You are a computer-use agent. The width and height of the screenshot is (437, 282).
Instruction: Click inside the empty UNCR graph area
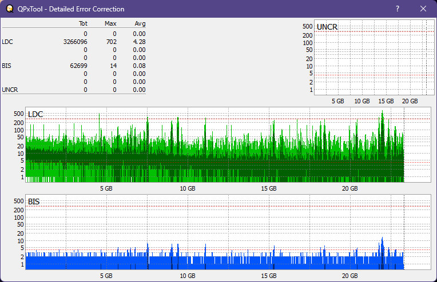click(x=374, y=57)
